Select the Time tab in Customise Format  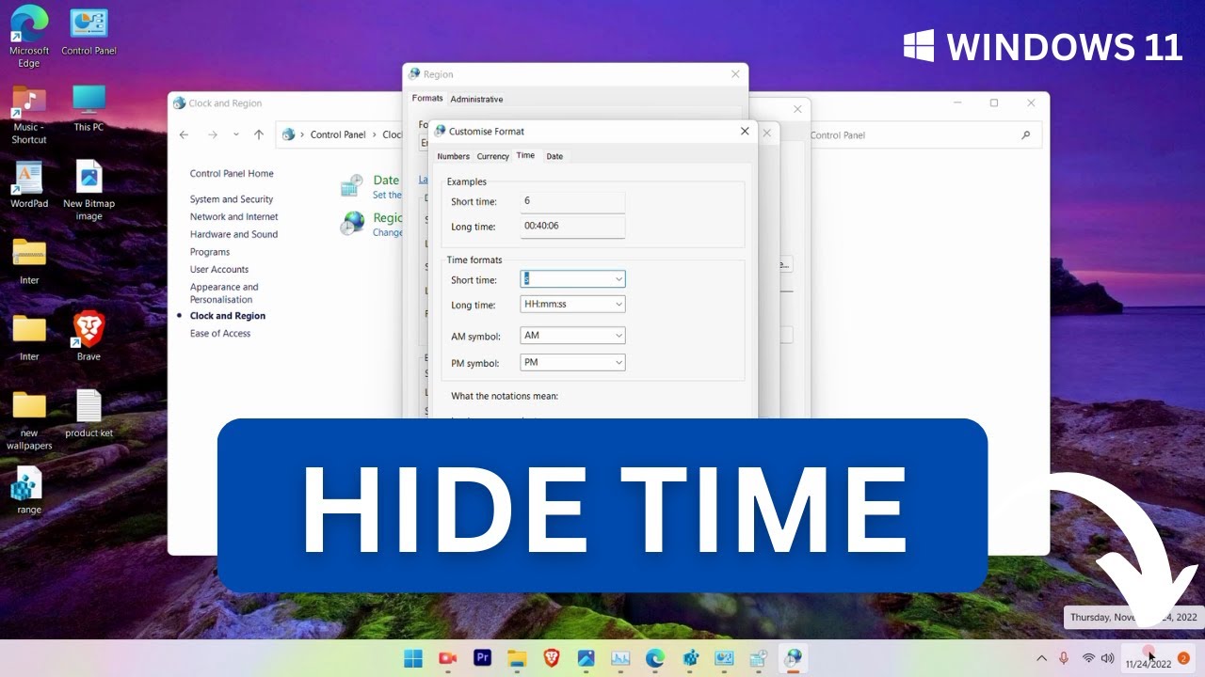[x=525, y=156]
